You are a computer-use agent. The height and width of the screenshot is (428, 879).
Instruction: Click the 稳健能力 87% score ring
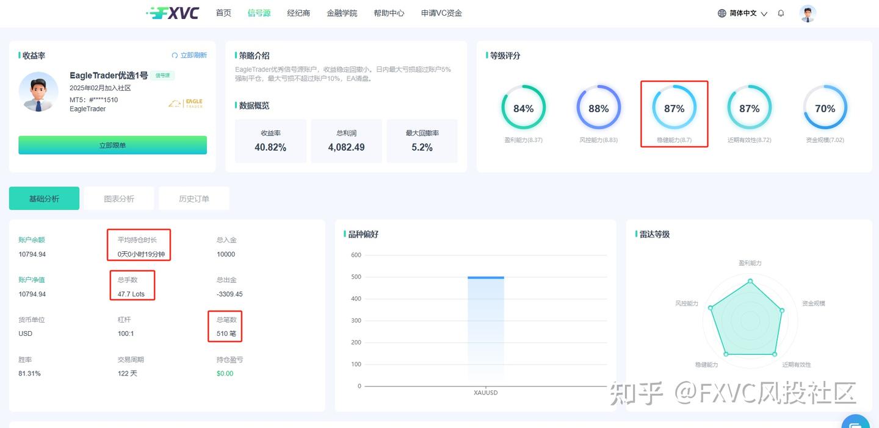pos(675,107)
